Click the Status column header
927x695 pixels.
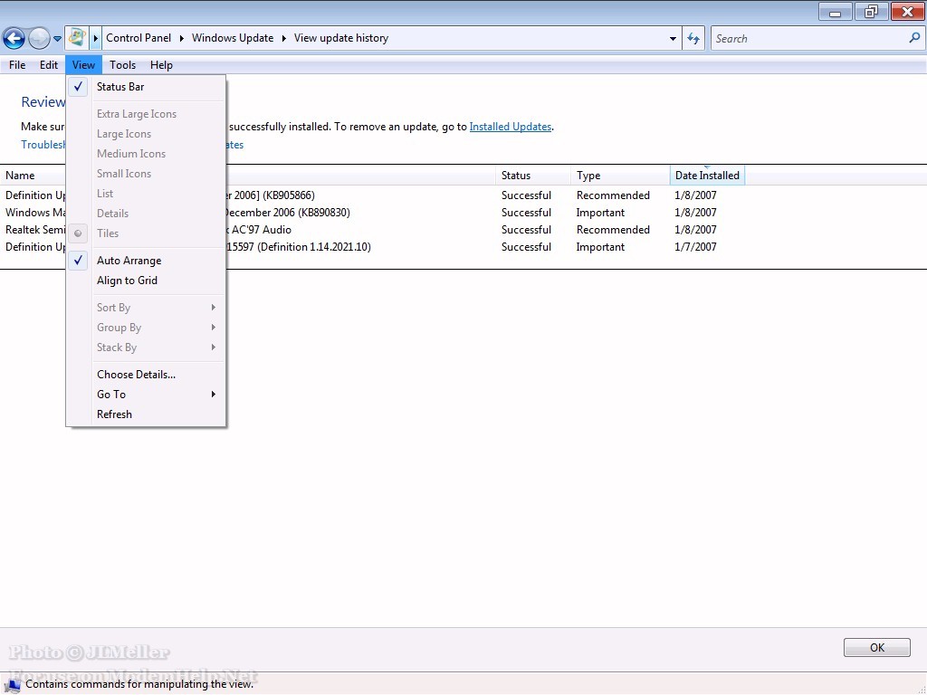coord(516,176)
